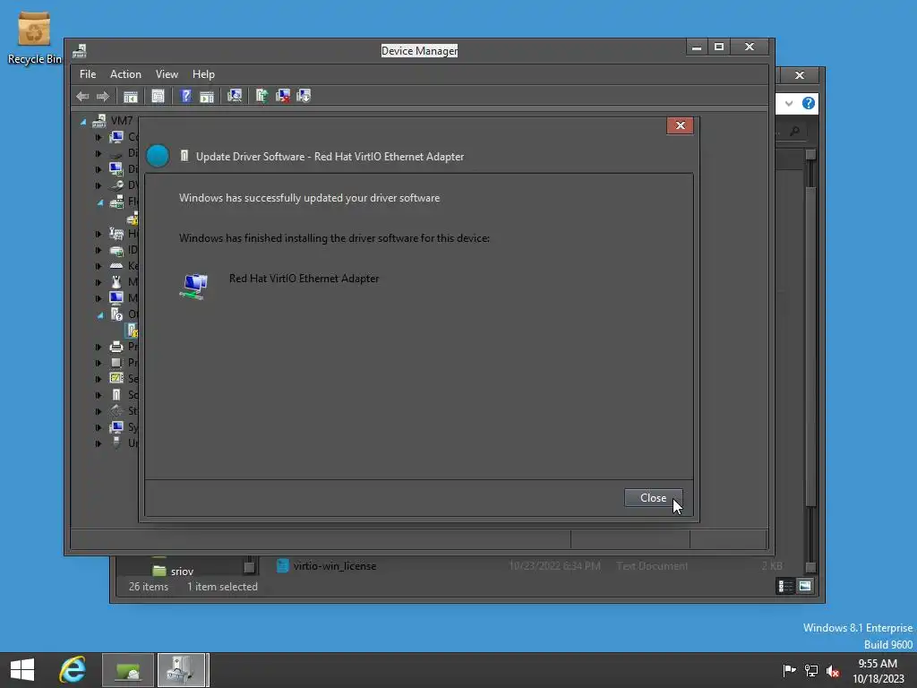Open the Windows Start button

(22, 670)
